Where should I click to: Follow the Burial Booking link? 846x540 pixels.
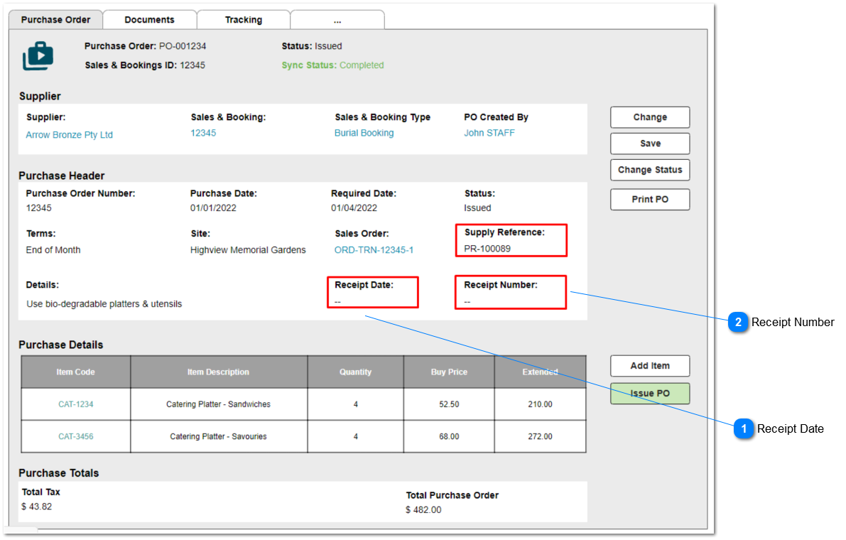tap(364, 133)
